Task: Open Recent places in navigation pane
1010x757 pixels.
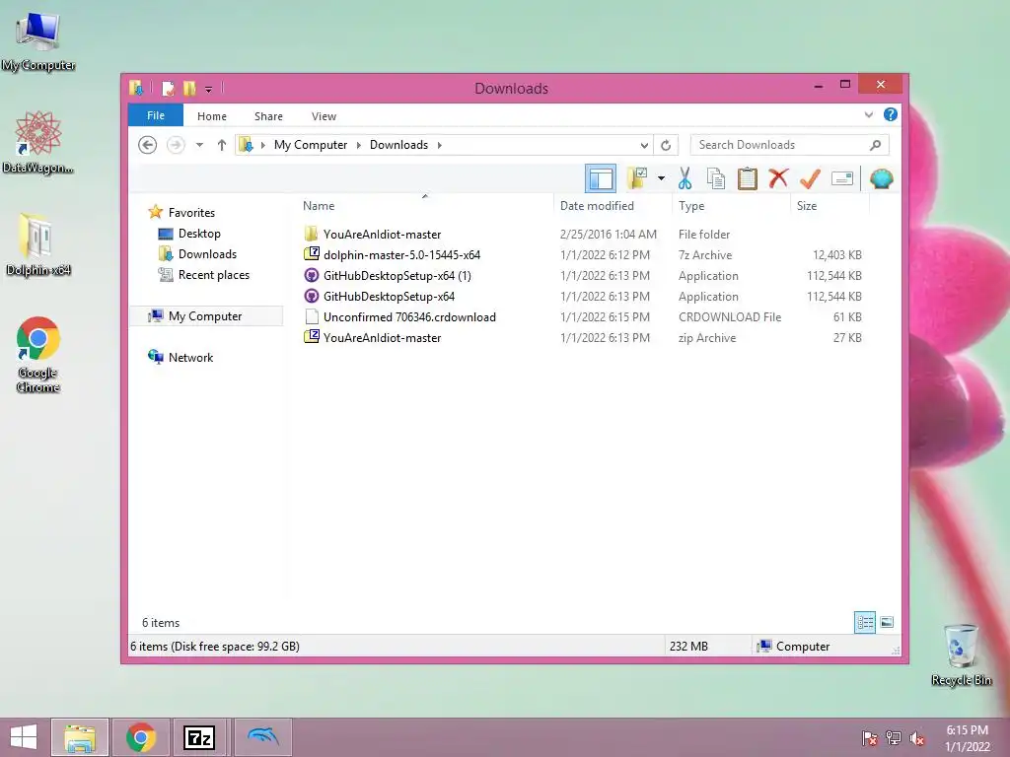Action: coord(213,275)
